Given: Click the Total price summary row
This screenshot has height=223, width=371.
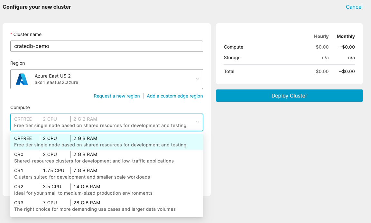Looking at the screenshot, I should coord(229,71).
